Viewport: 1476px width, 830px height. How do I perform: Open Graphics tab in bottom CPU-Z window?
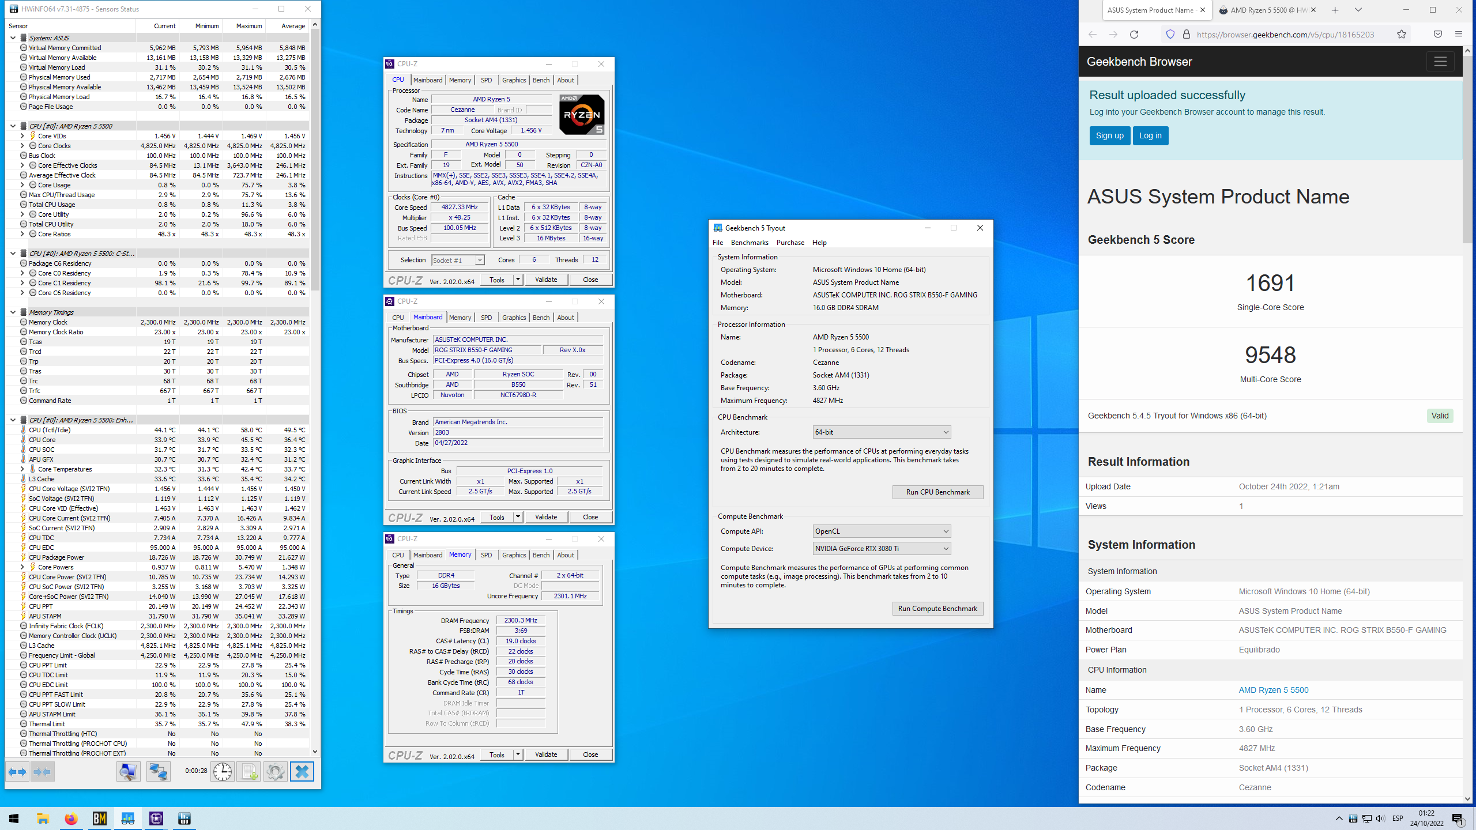click(514, 555)
